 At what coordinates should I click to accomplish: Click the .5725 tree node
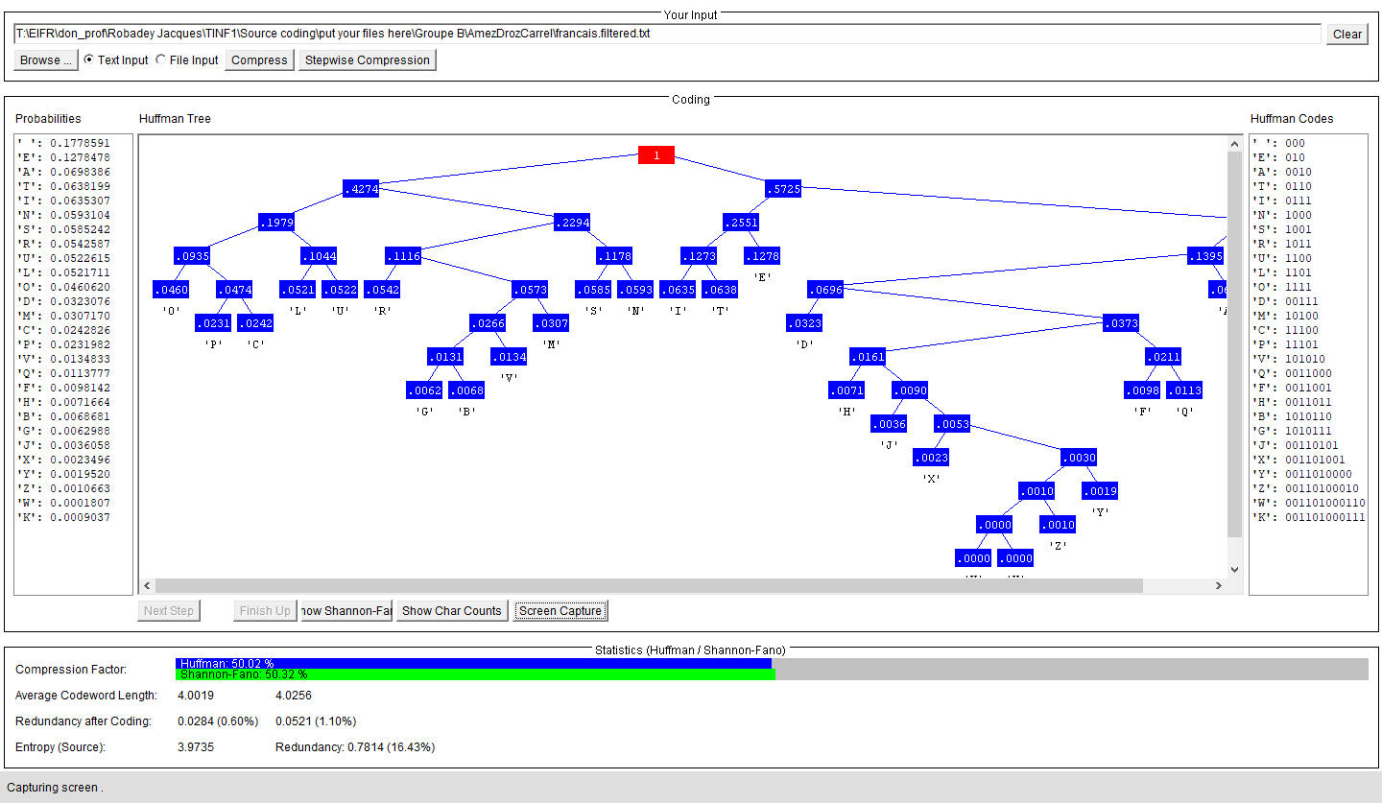pos(783,189)
